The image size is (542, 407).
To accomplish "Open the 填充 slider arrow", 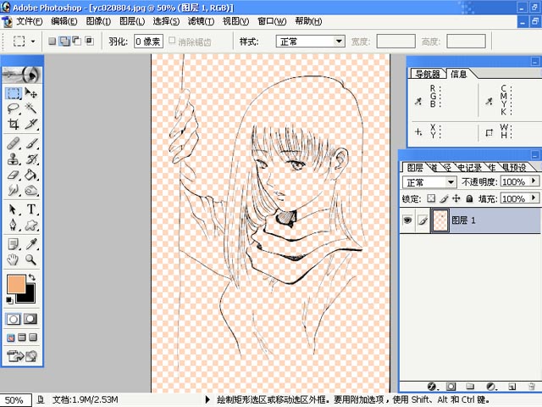I will 534,198.
